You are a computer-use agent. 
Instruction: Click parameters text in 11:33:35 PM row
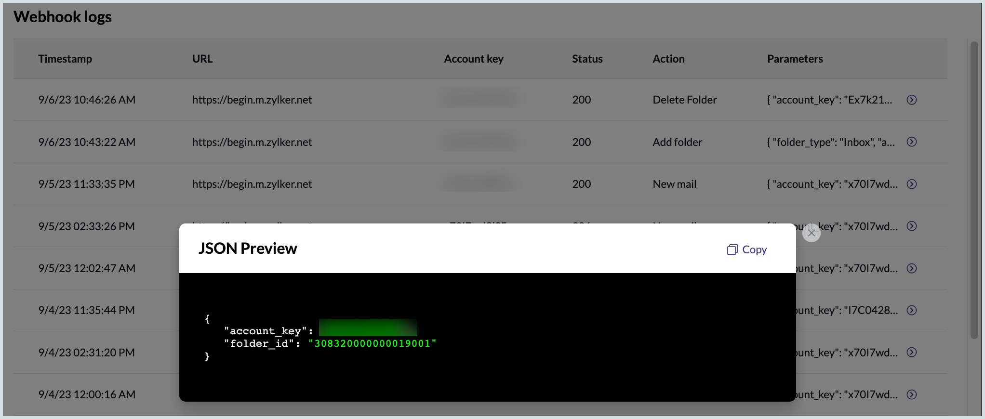[832, 184]
